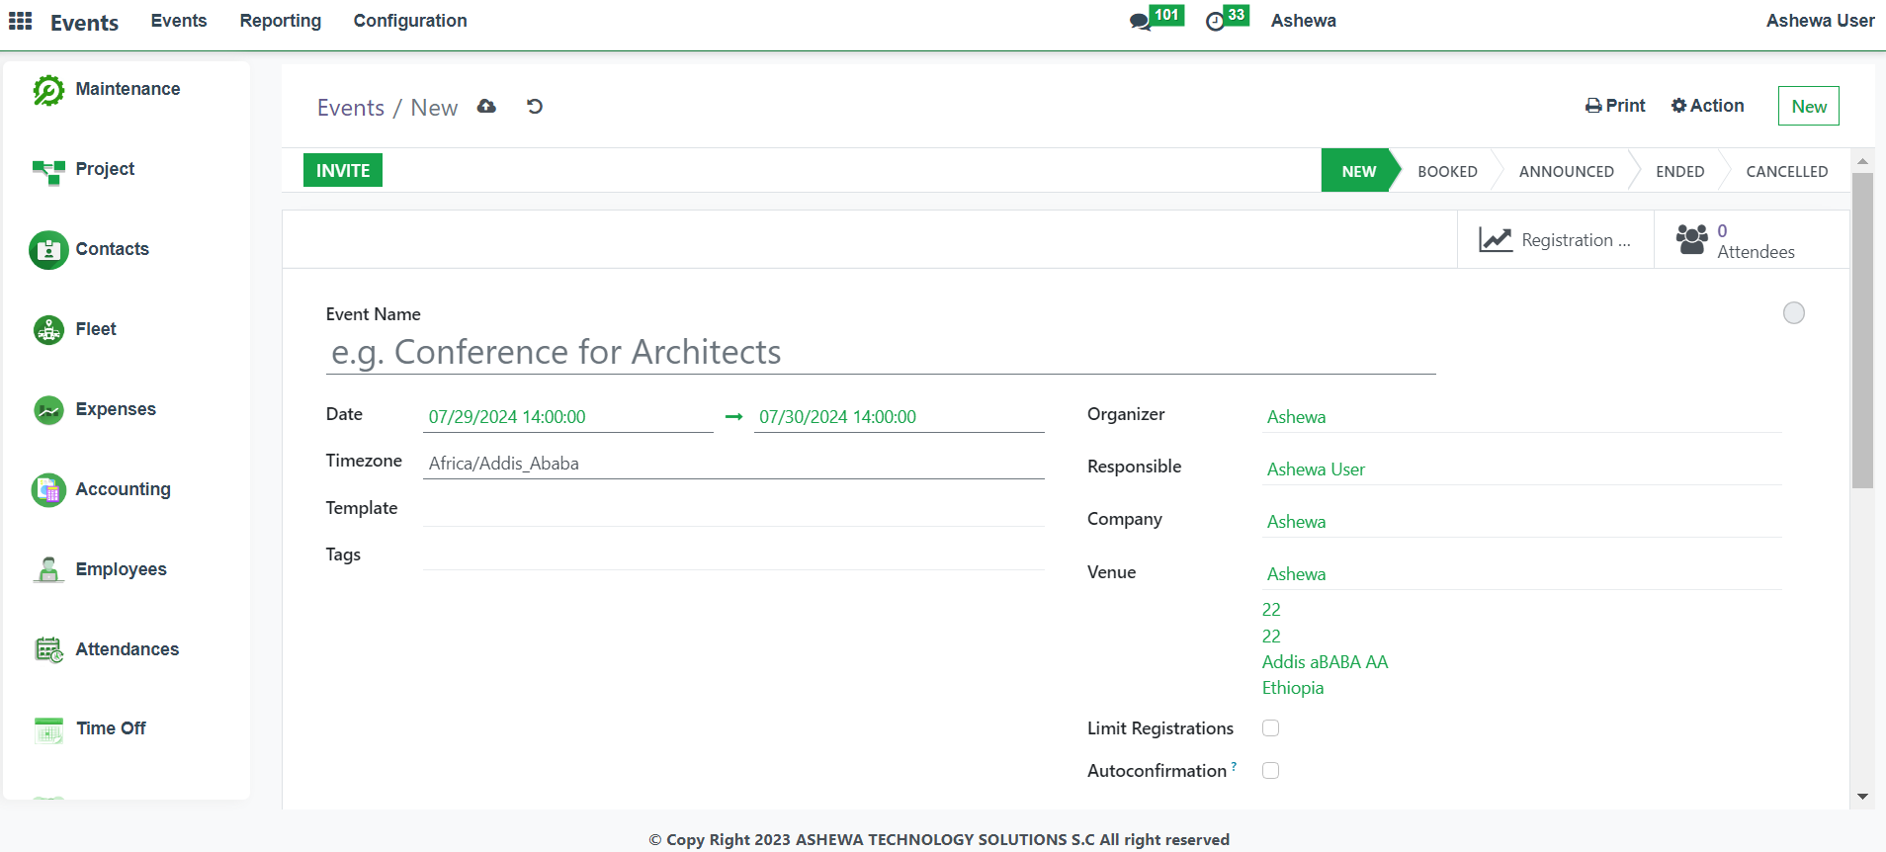Open the Expenses app icon
The image size is (1886, 852).
[48, 410]
